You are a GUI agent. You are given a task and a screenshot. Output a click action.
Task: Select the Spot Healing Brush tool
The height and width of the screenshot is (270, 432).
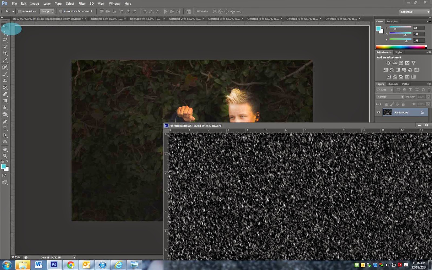coord(5,67)
